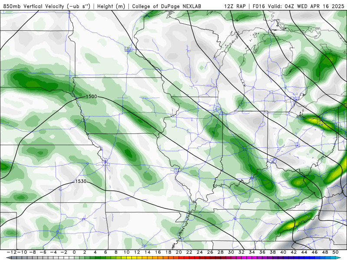The image size is (347, 260).
Task: Click the 'F016 Valid: 04Z WED APR 16 2025' text
Action: [298, 6]
